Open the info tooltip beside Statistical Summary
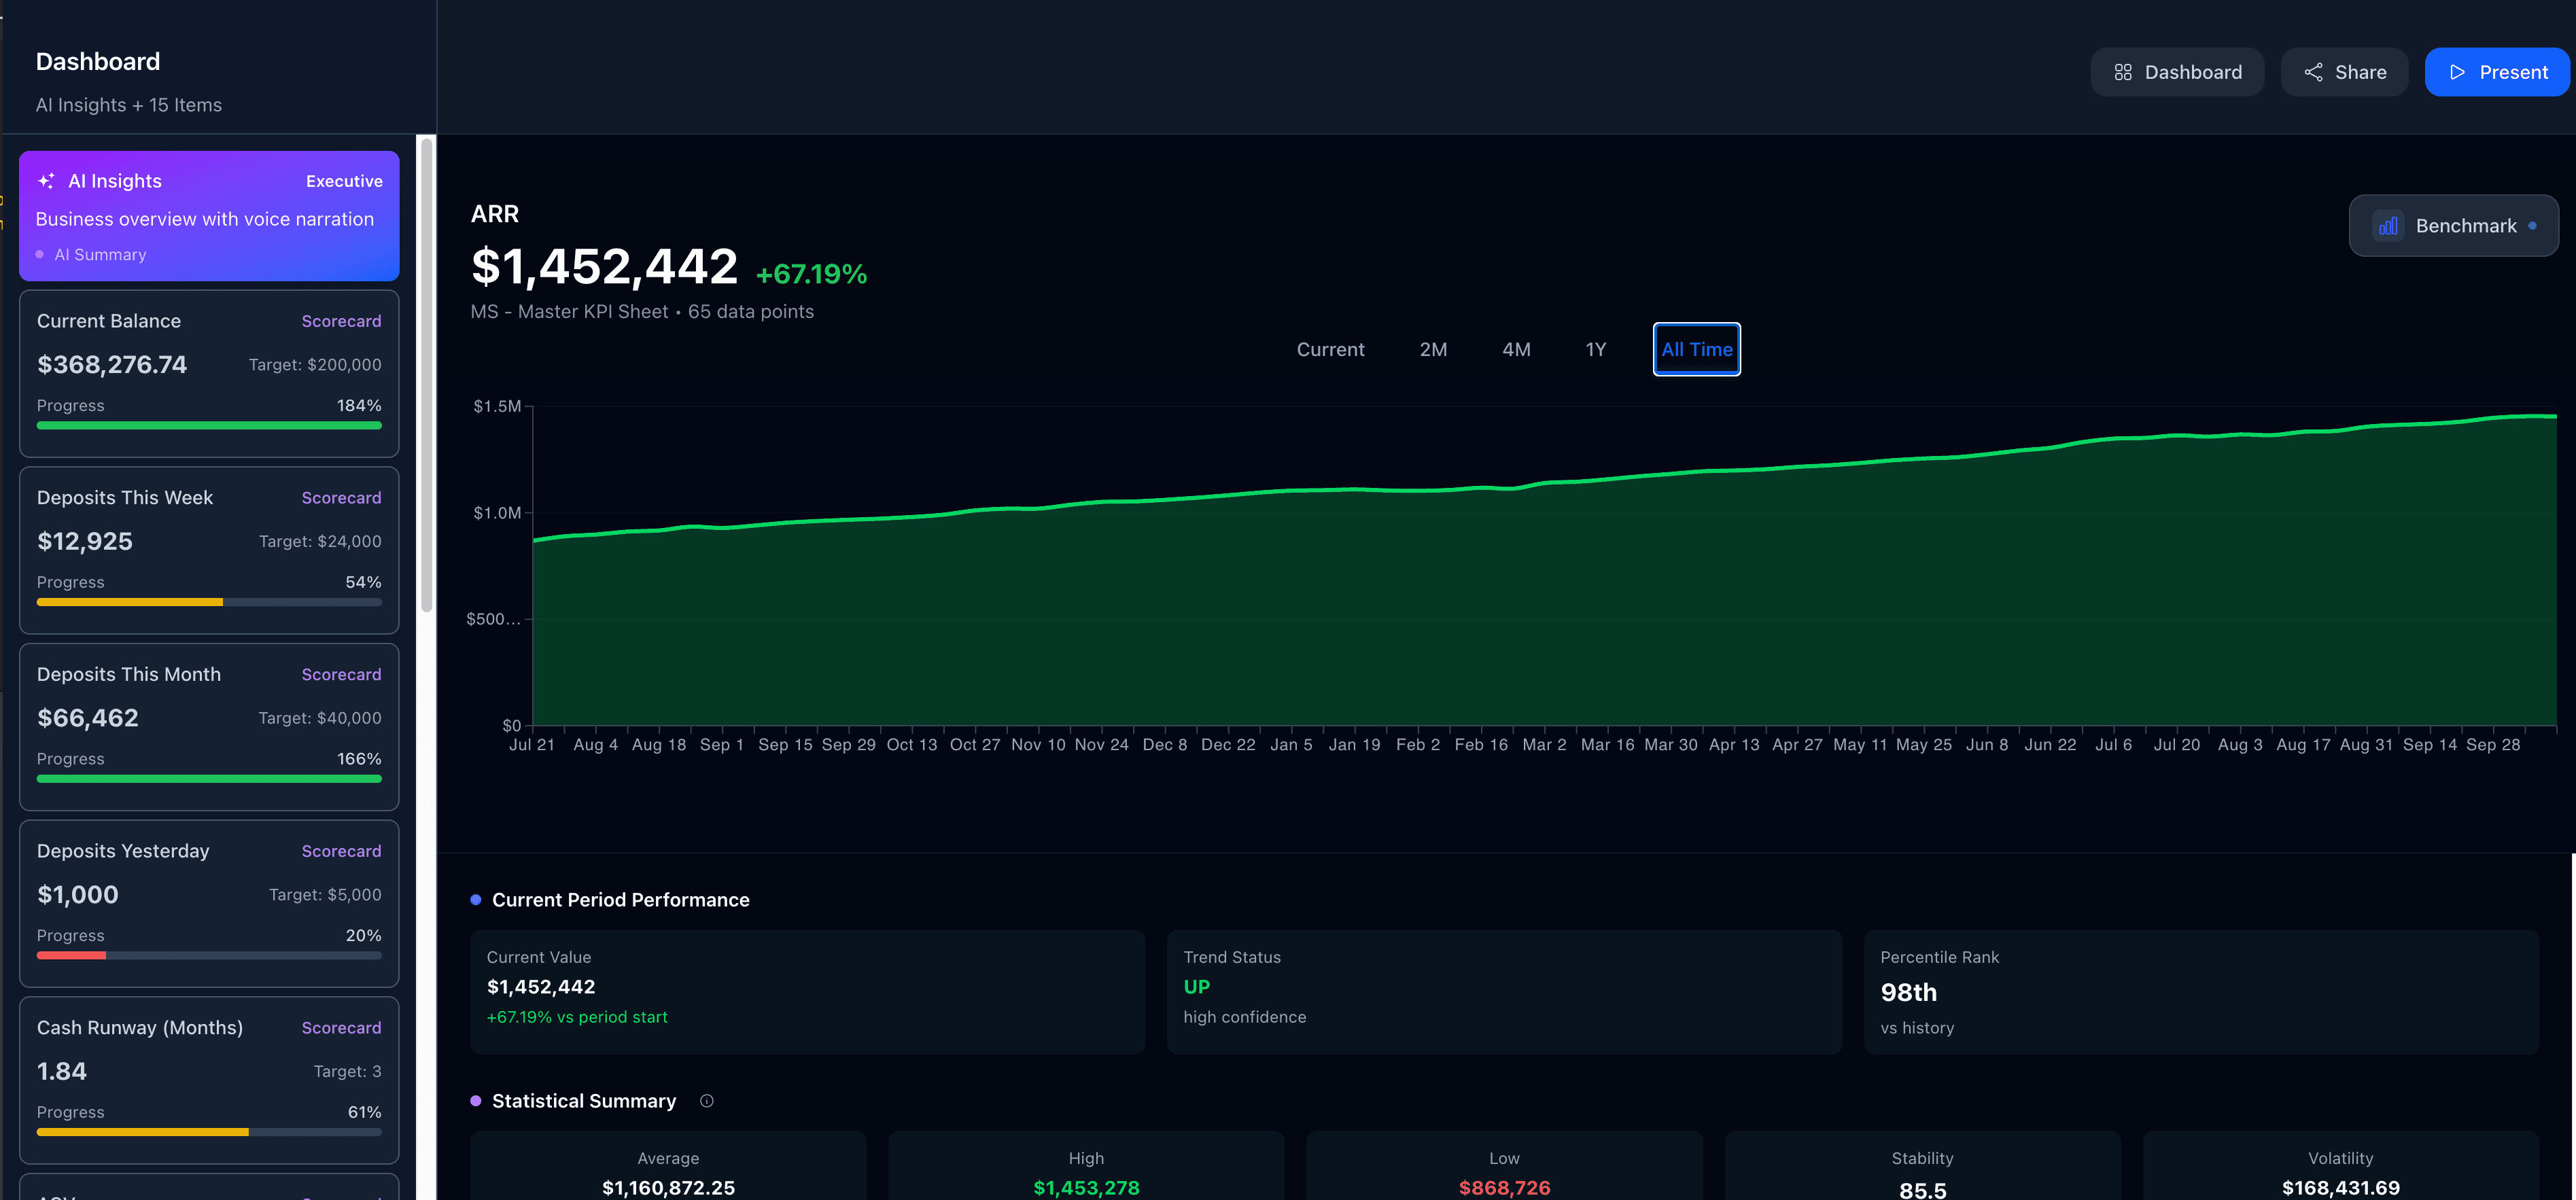This screenshot has width=2576, height=1200. pos(706,1101)
